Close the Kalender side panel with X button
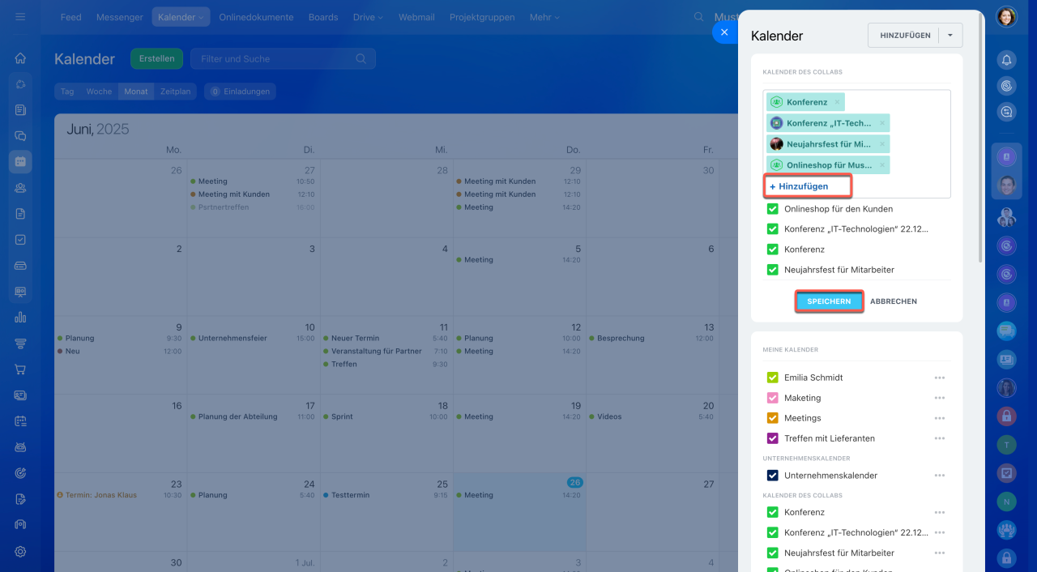1037x572 pixels. click(x=723, y=32)
